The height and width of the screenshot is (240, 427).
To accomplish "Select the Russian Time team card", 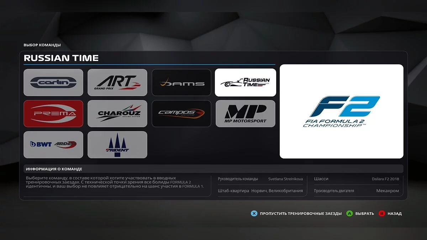I will tap(246, 82).
